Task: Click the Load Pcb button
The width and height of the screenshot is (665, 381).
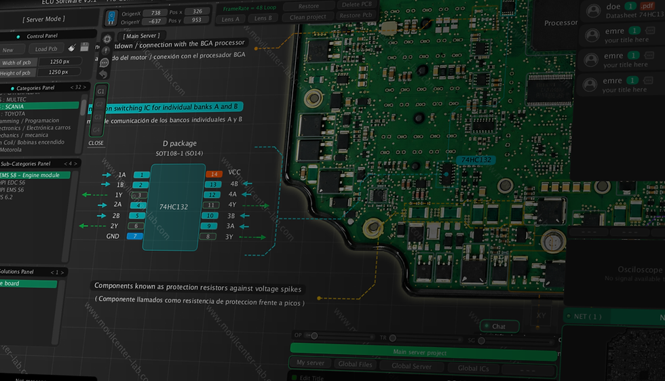Action: coord(46,49)
